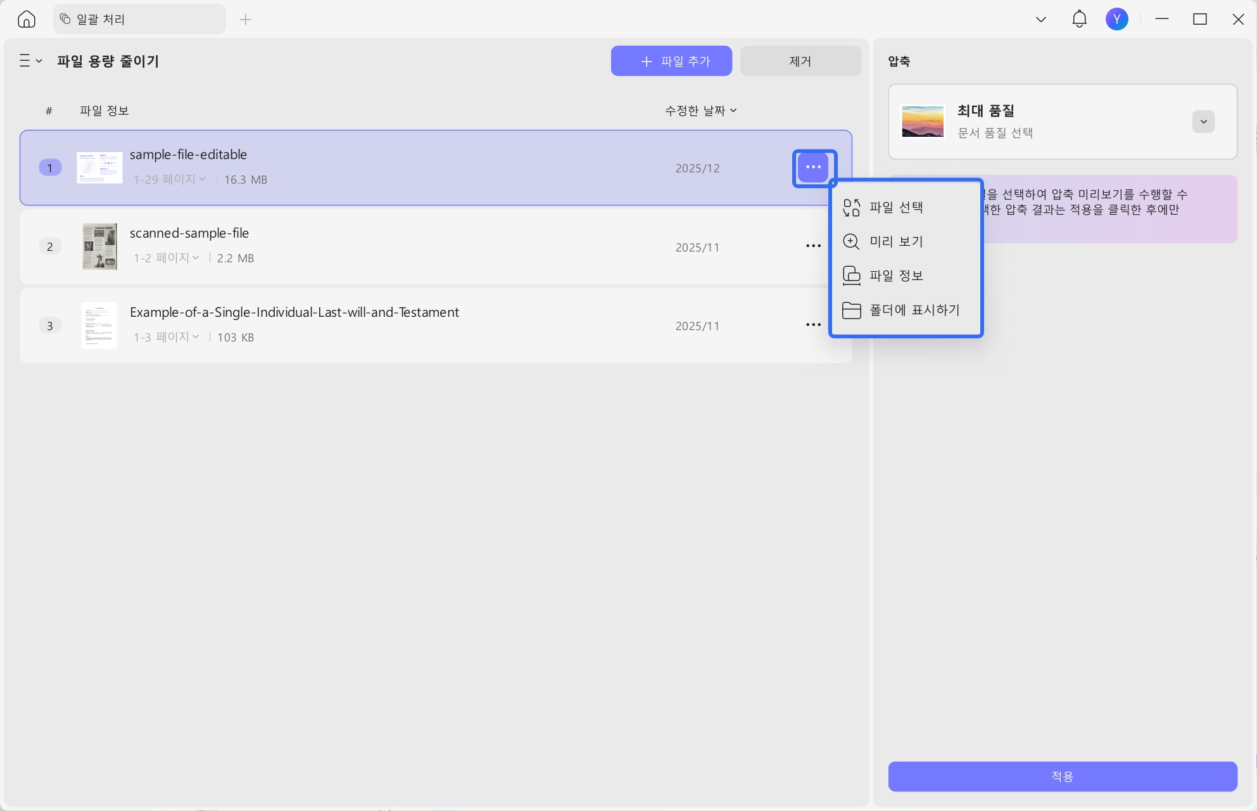Expand page range 1-2 페이지 dropdown
The width and height of the screenshot is (1257, 811).
click(x=167, y=258)
